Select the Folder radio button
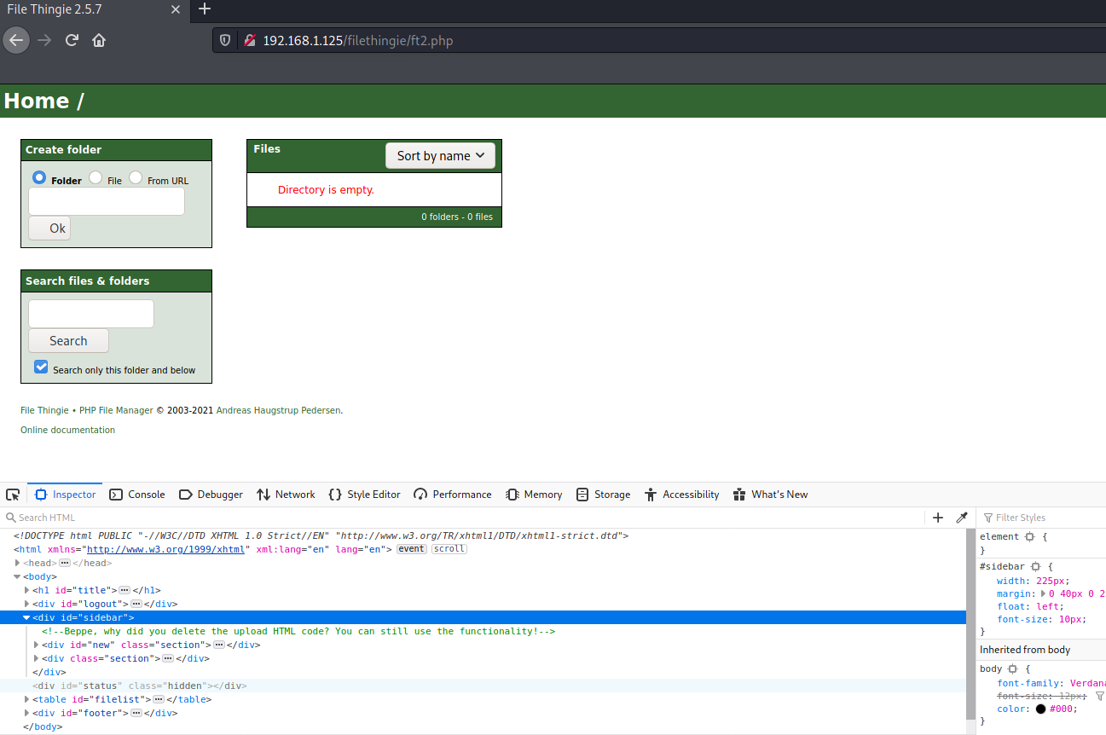This screenshot has height=735, width=1106. pyautogui.click(x=39, y=177)
